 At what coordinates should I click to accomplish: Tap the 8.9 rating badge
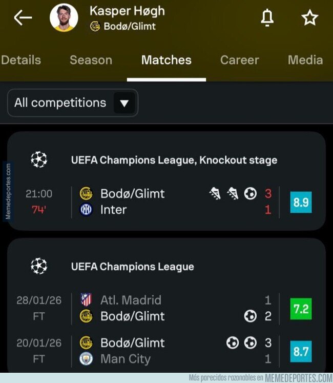(x=301, y=202)
